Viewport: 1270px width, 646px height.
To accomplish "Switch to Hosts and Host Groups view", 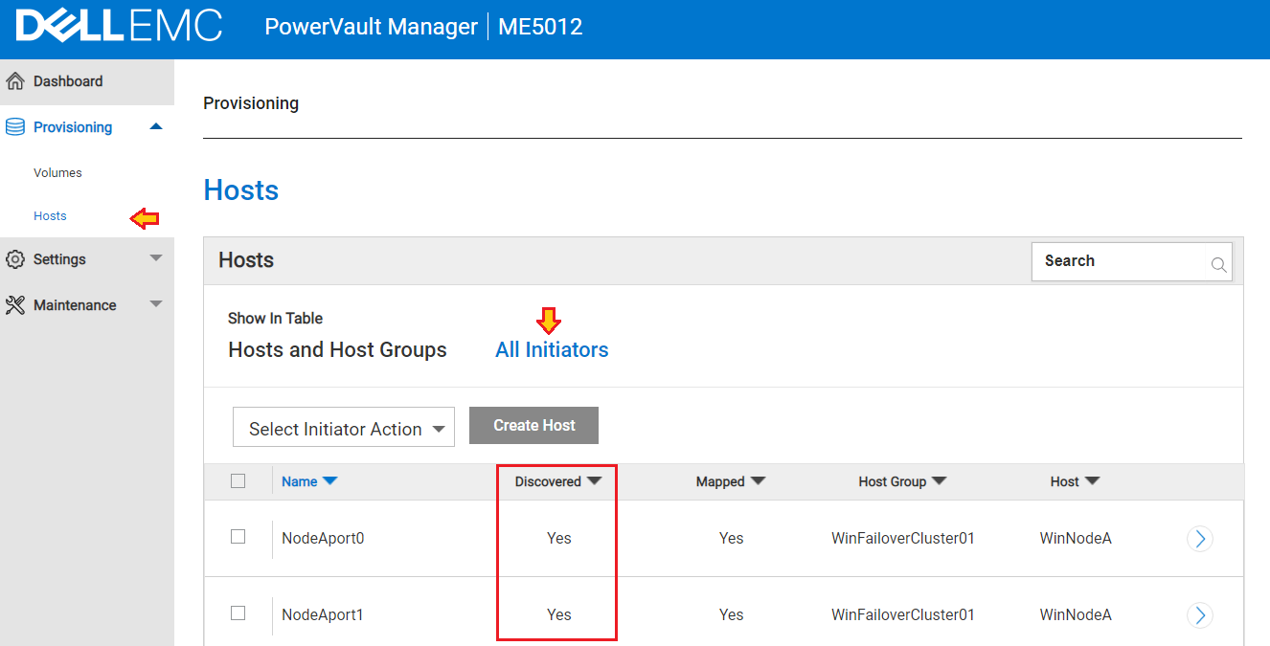I will pos(337,349).
